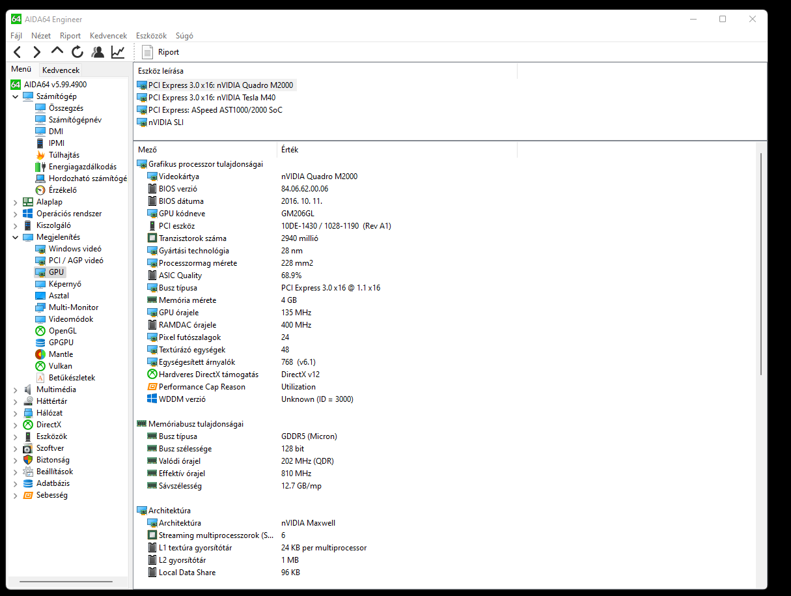Screen dimensions: 791x596
Task: Select the AIDA64 v5.99.4900 root node
Action: click(49, 85)
